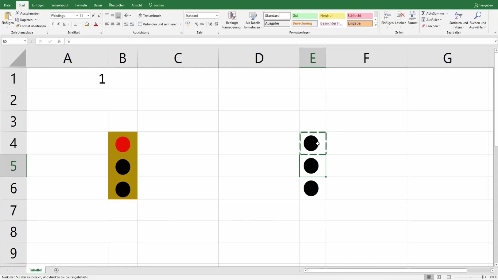Click AutoSumme sigma icon
The height and width of the screenshot is (280, 498).
(423, 13)
